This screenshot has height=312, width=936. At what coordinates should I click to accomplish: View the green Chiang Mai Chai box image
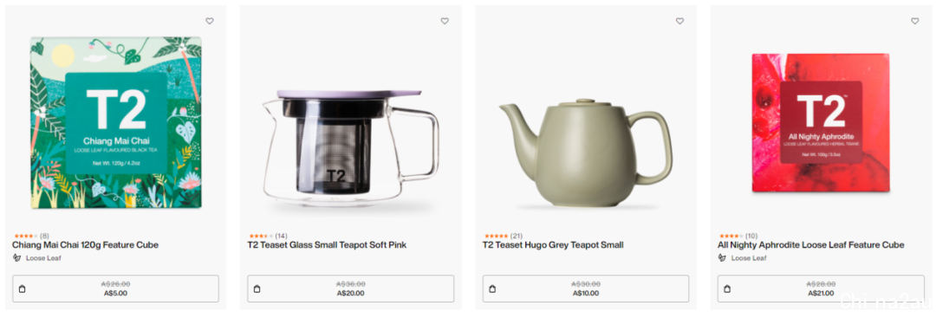(116, 123)
